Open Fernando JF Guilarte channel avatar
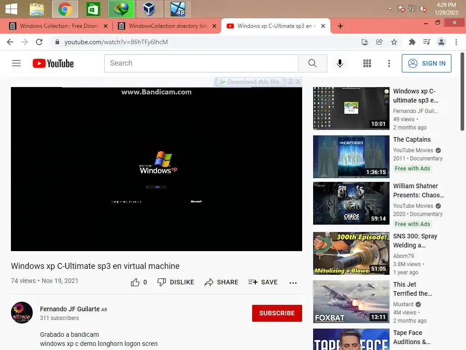 (x=22, y=313)
